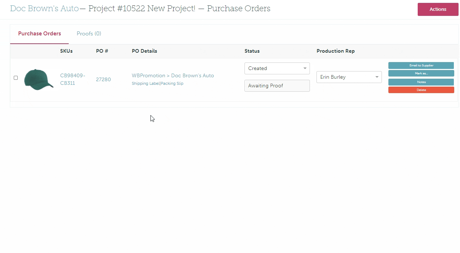Click the Status column header

pos(252,51)
